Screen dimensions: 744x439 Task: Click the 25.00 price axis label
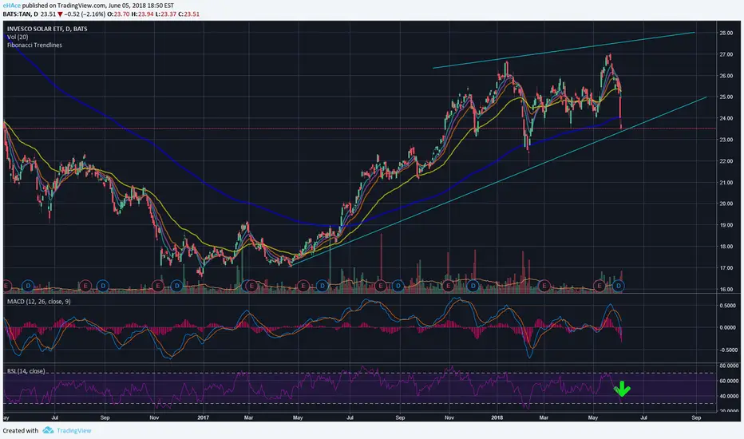726,97
